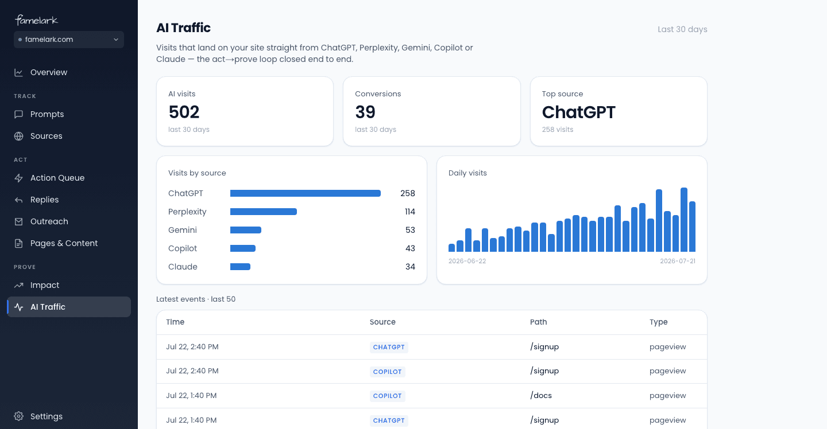Screen dimensions: 827x429
Task: Open the Prompts page
Action: [x=69, y=114]
